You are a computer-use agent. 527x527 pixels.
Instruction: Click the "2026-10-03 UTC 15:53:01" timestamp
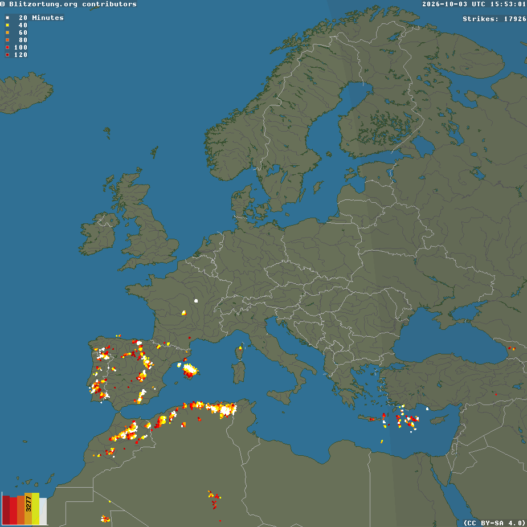[474, 5]
